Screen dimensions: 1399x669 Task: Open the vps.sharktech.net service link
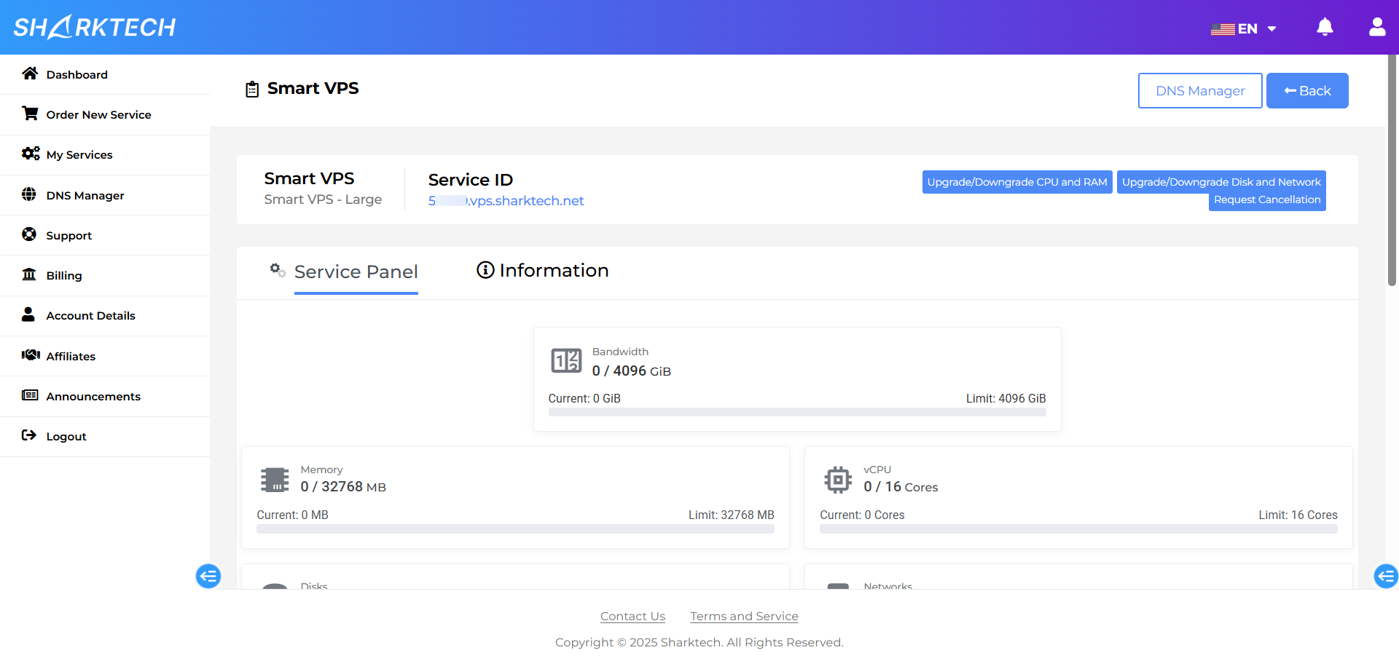click(506, 201)
